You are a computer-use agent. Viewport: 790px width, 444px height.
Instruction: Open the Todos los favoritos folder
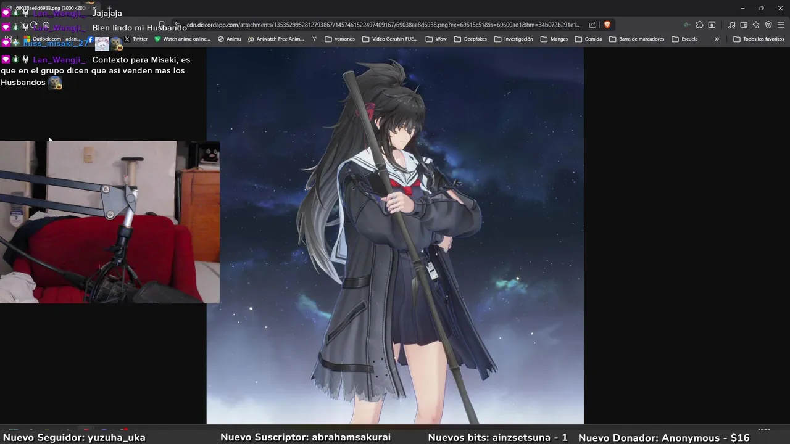tap(759, 39)
